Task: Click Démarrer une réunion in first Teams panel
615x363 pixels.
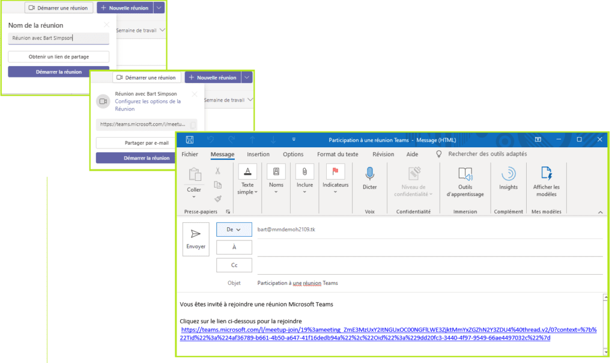Action: (x=59, y=7)
